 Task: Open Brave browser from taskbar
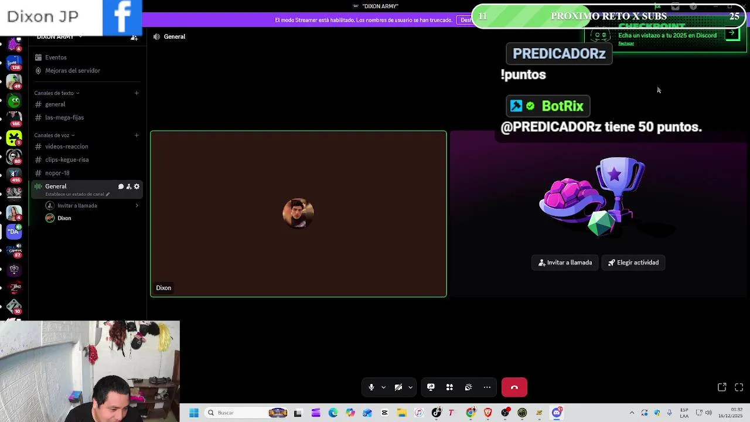click(487, 413)
